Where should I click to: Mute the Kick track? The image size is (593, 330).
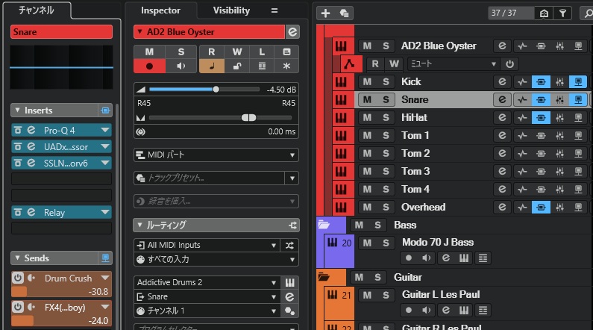[367, 81]
